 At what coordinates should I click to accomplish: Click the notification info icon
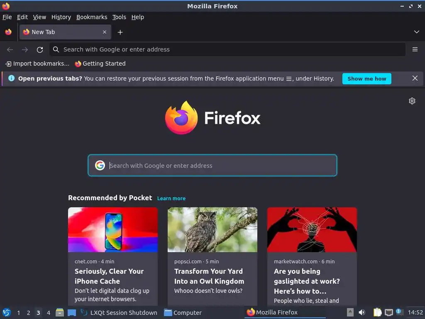(x=11, y=79)
